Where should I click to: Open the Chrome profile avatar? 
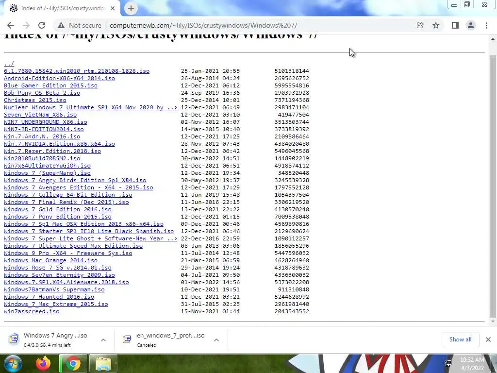pos(471,25)
